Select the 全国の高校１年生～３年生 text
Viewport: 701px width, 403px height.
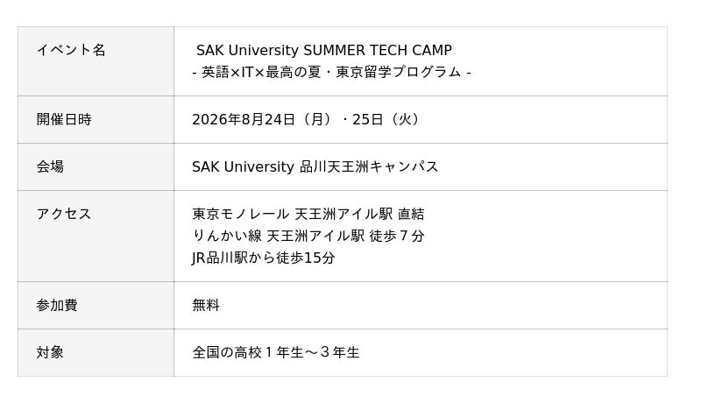click(276, 353)
